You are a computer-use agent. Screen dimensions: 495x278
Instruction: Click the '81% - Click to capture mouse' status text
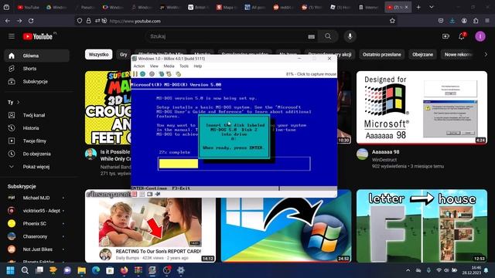311,74
